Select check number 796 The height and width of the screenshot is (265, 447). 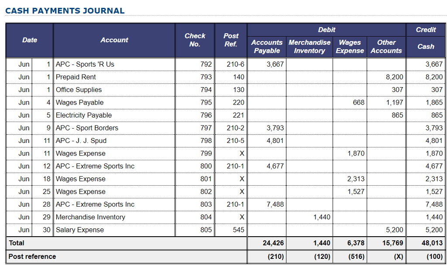(206, 115)
